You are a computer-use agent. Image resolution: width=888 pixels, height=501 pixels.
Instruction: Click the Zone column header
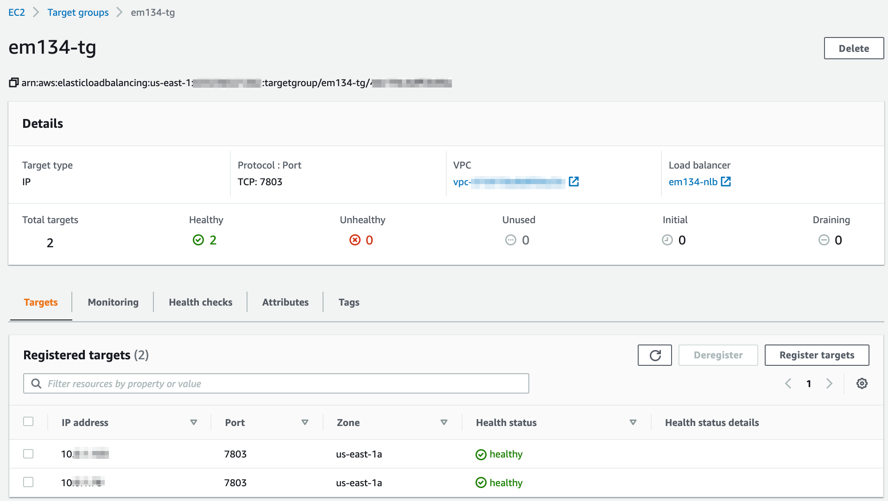click(348, 423)
